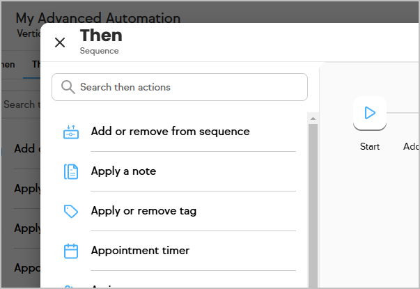
Task: Click the Sequence subtitle under Then
Action: tap(99, 51)
